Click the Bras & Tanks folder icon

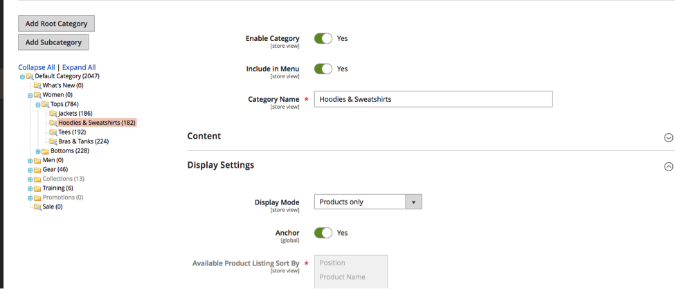(53, 141)
